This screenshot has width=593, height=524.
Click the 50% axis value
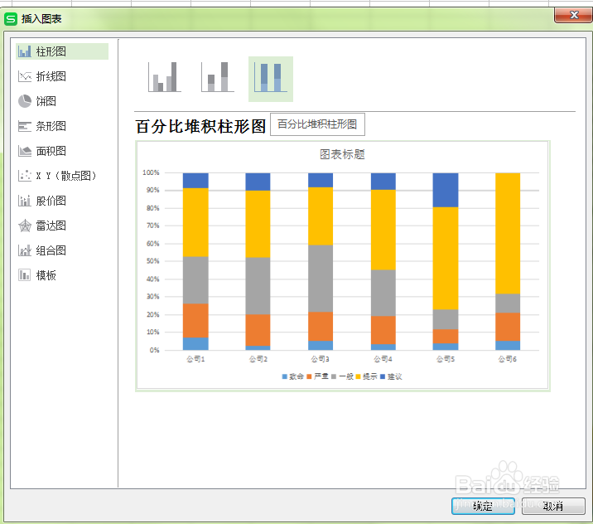152,261
